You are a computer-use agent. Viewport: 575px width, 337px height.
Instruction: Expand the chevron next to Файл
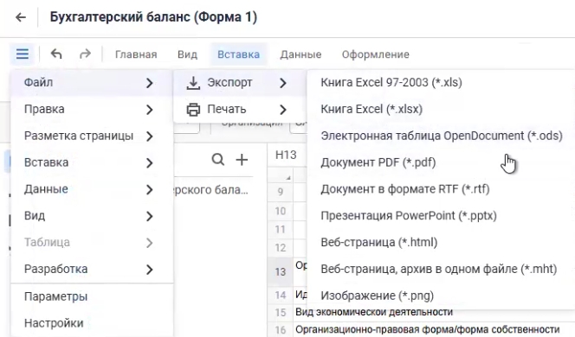point(149,83)
